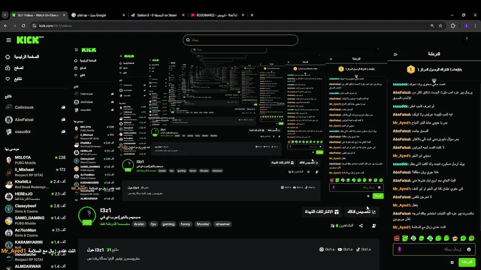Open the Browse (تصفح) sidebar item
The image size is (481, 270).
click(x=14, y=68)
